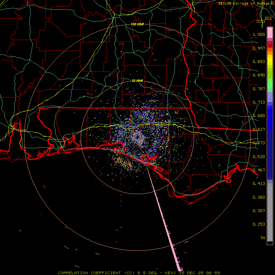Click the 0.840 legend value
This screenshot has height=275, width=275.
[259, 75]
